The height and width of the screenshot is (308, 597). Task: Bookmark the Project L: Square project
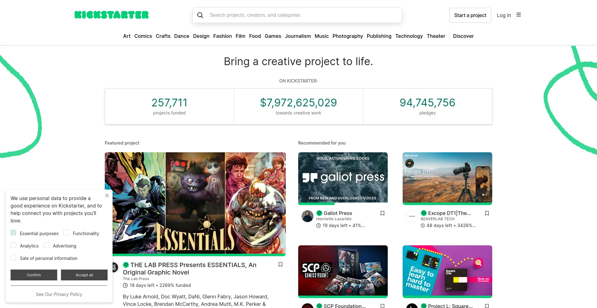pos(487,306)
